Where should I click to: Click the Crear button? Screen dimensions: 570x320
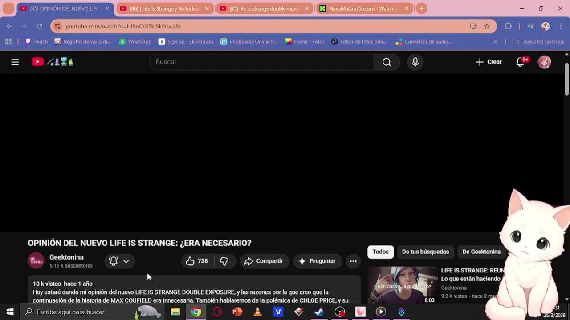[x=489, y=62]
